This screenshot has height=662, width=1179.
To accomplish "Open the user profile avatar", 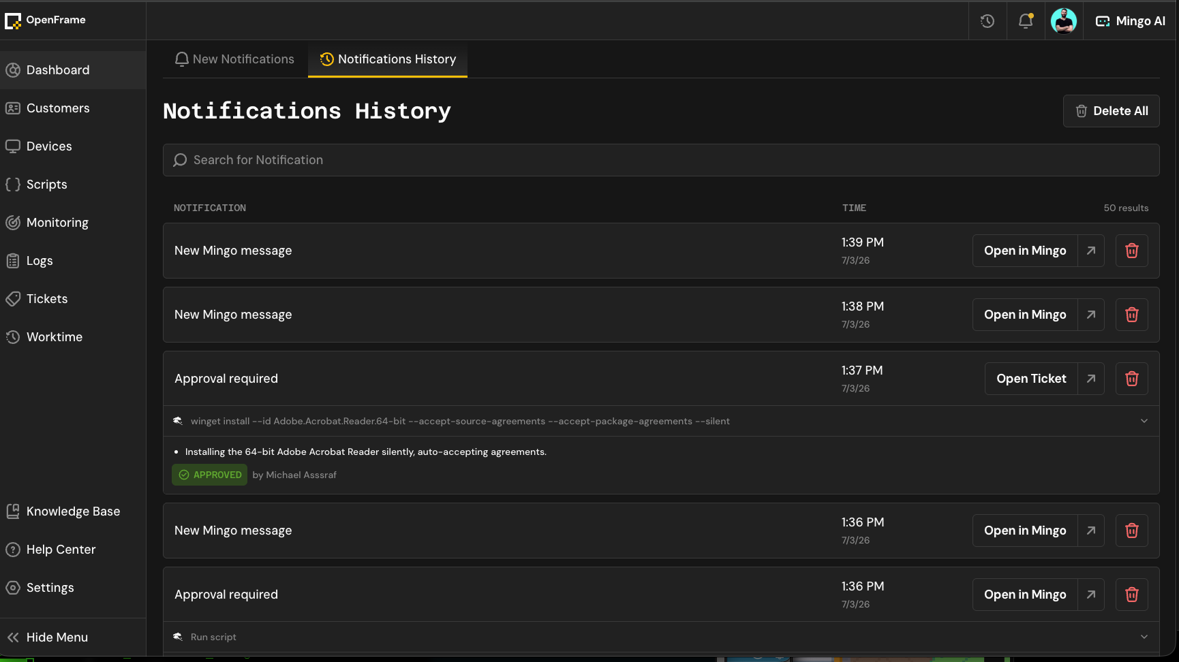I will tap(1064, 21).
